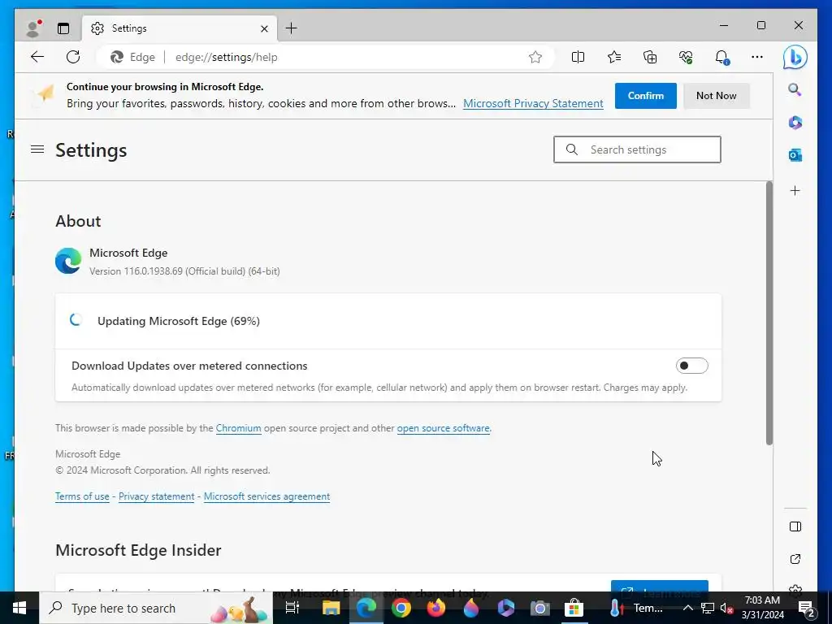Image resolution: width=832 pixels, height=624 pixels.
Task: Add a sidebar app with plus
Action: (x=795, y=190)
